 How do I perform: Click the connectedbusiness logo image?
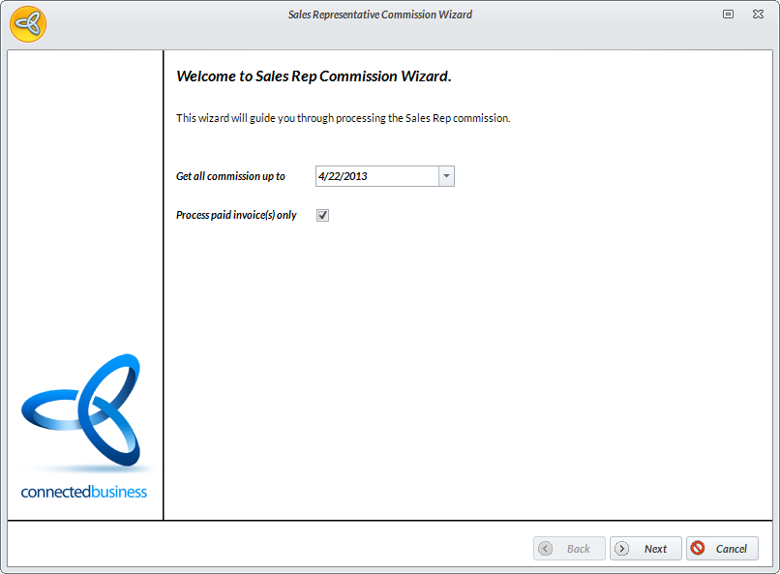pyautogui.click(x=84, y=426)
